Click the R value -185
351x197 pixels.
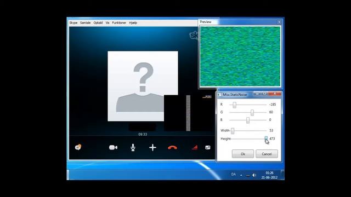point(273,105)
